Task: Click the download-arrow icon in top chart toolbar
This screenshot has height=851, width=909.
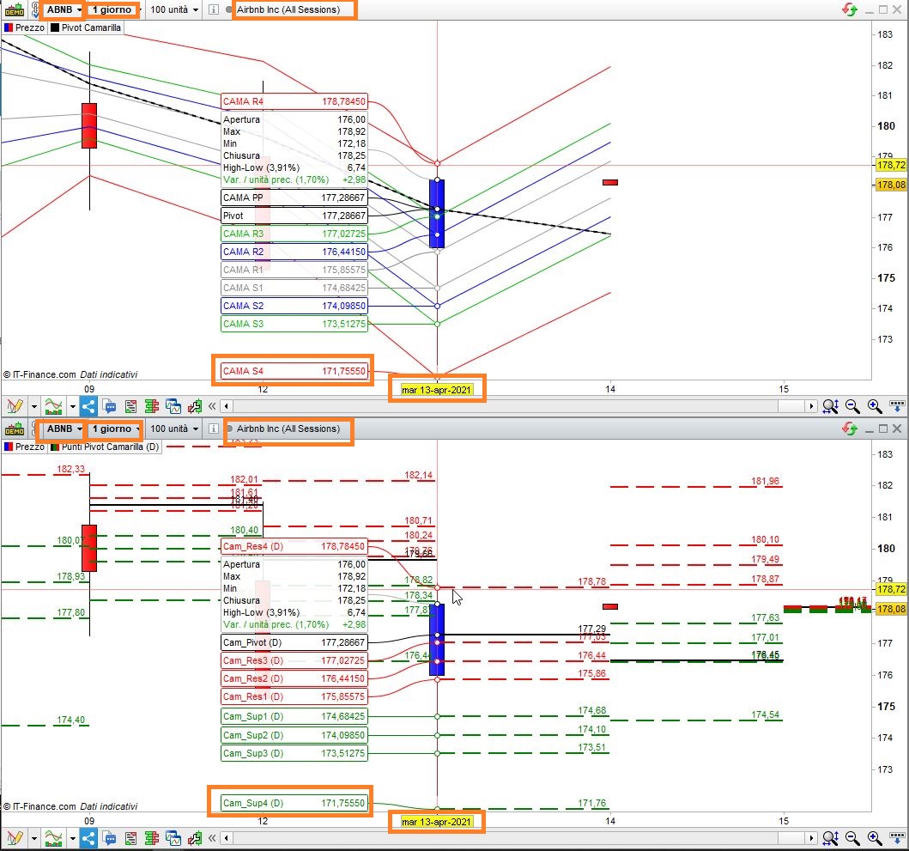Action: click(x=897, y=406)
